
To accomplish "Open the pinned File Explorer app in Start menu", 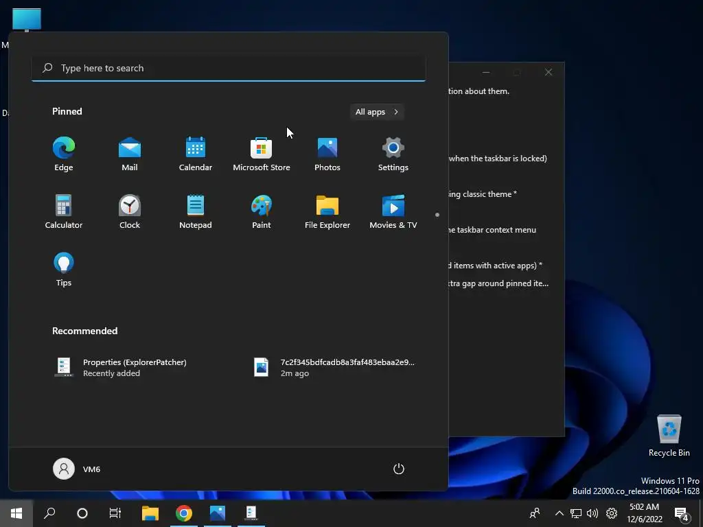I will click(327, 212).
